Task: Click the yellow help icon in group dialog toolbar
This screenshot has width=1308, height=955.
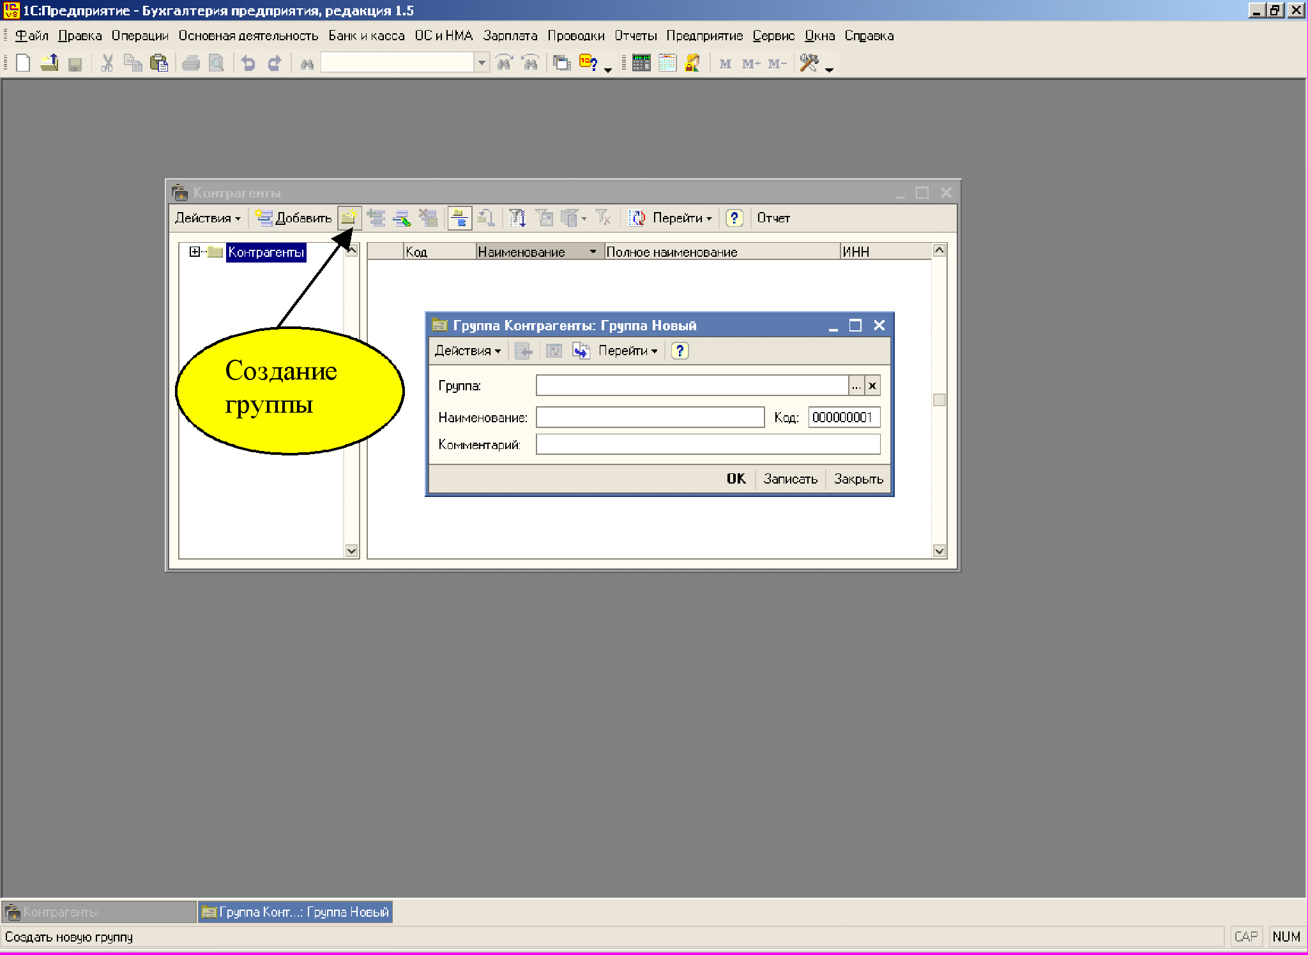Action: click(680, 351)
